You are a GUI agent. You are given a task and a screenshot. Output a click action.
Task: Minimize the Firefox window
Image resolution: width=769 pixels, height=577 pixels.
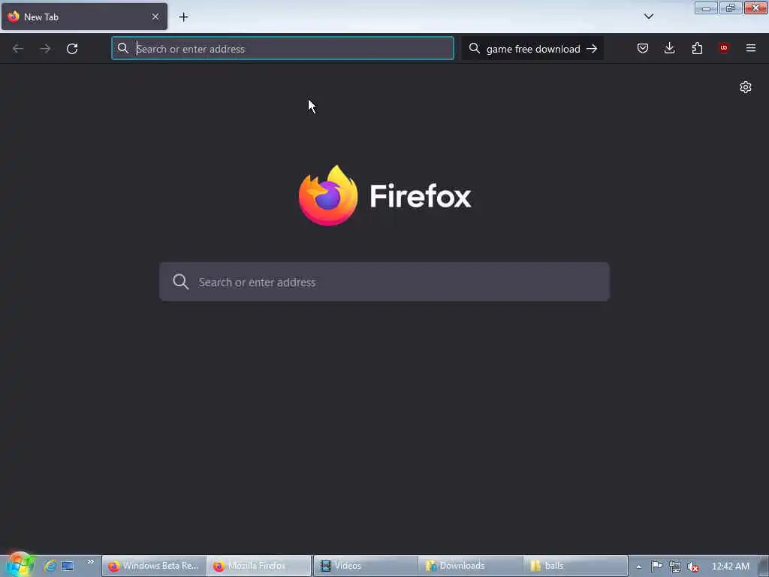pyautogui.click(x=706, y=8)
